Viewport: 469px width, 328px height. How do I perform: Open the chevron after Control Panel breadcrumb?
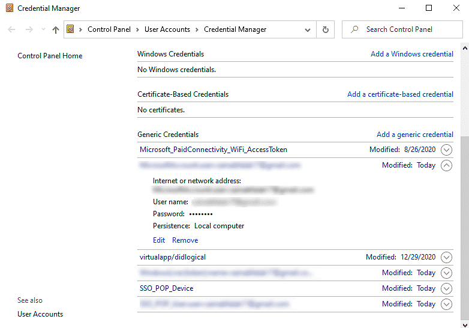(x=137, y=29)
